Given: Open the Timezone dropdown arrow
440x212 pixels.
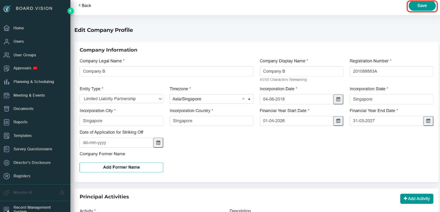Looking at the screenshot, I should 249,99.
